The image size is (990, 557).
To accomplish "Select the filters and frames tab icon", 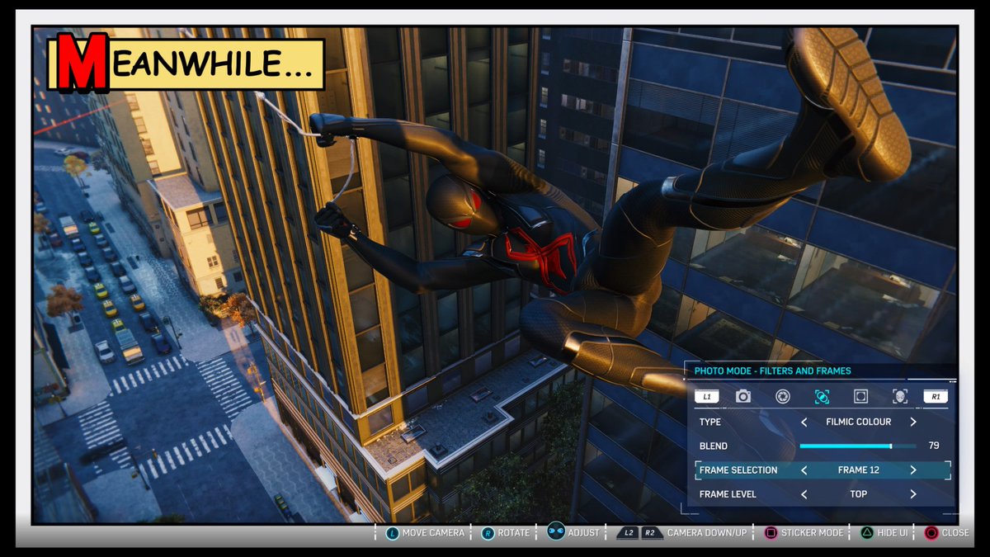I will tap(822, 397).
